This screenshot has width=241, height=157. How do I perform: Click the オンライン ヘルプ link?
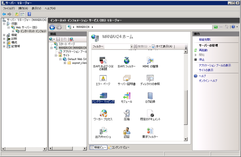click(x=208, y=81)
